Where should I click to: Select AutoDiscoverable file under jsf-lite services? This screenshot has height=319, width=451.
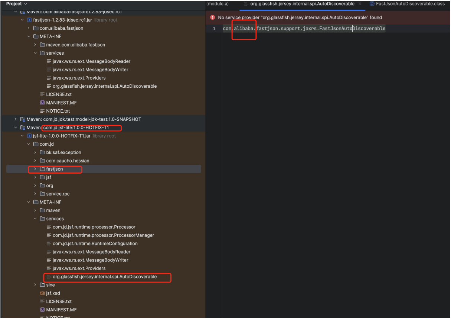(105, 277)
